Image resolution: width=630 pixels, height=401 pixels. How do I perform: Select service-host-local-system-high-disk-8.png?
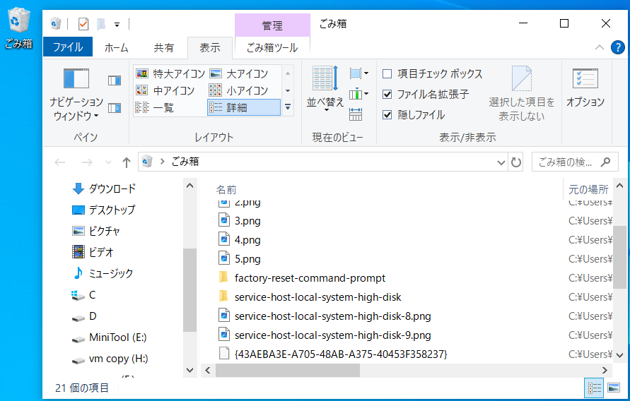pos(333,316)
